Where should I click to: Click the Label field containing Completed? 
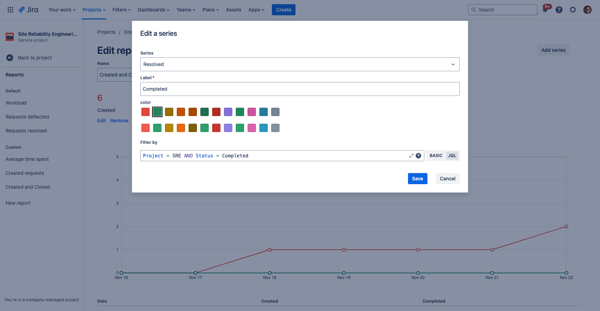pyautogui.click(x=300, y=89)
